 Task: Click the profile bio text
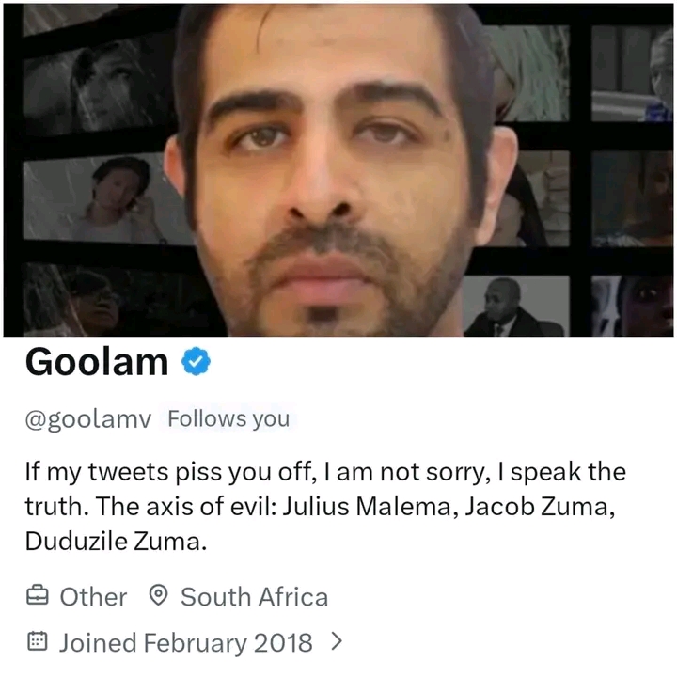click(325, 506)
